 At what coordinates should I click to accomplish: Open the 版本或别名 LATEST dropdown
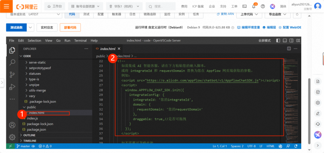click(34, 14)
